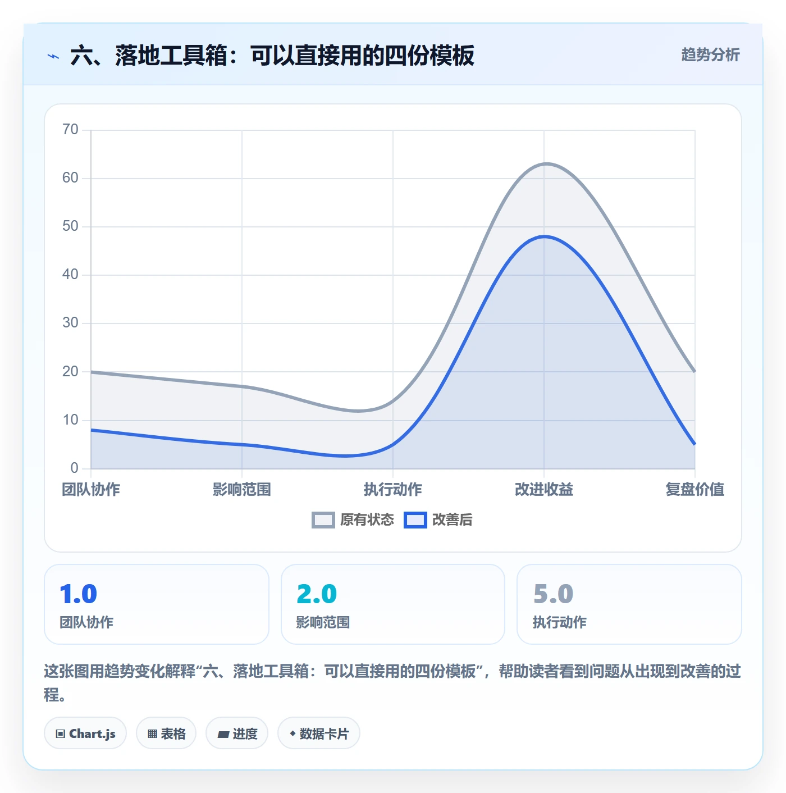The image size is (786, 793).
Task: Click the bar icon in 进度 tag
Action: (x=223, y=734)
